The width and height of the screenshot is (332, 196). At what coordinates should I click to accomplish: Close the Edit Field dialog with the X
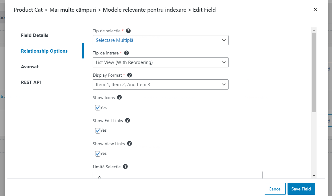click(315, 9)
